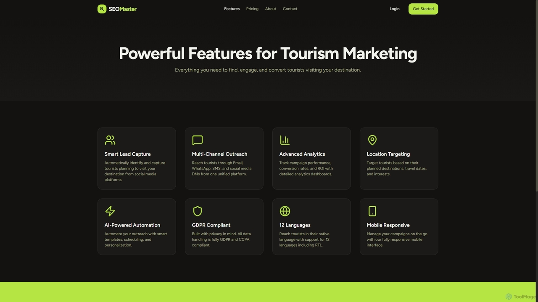The width and height of the screenshot is (538, 302).
Task: Click the phone icon for Mobile Responsive
Action: 372,211
